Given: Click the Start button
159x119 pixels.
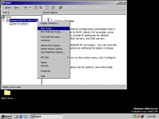Looking at the screenshot, I should (x=6, y=116).
